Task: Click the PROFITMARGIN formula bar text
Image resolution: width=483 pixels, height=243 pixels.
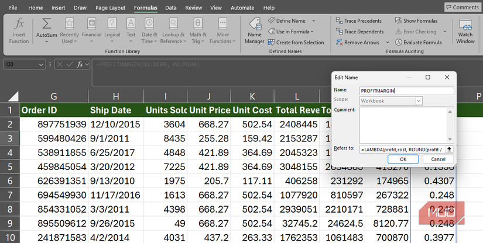Action: point(148,64)
